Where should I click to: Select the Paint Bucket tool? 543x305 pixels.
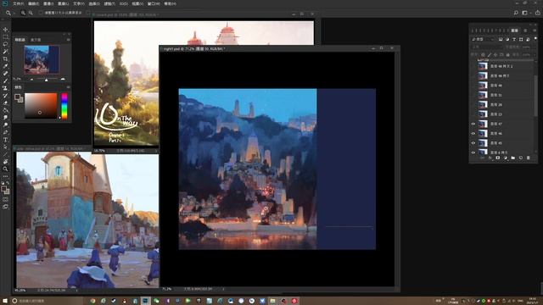tap(6, 110)
